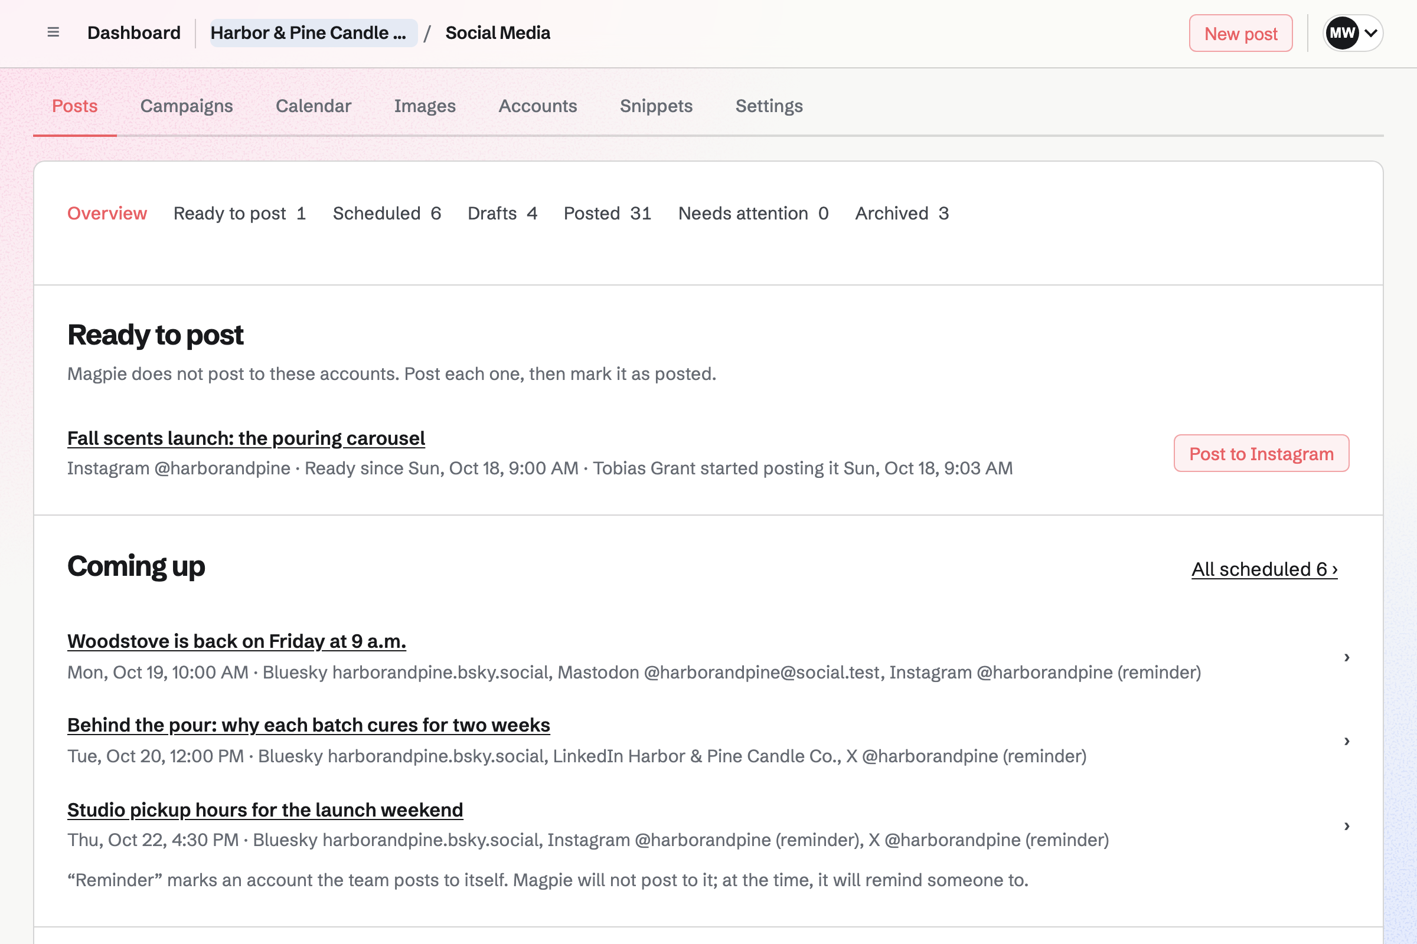Select the Drafts 4 filter
The width and height of the screenshot is (1417, 944).
pyautogui.click(x=502, y=213)
